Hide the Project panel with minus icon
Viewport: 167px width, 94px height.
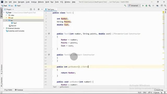(x=42, y=9)
